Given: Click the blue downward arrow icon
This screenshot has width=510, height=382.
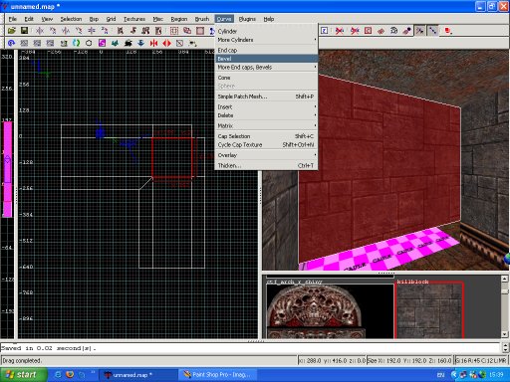Looking at the screenshot, I should click(x=140, y=43).
